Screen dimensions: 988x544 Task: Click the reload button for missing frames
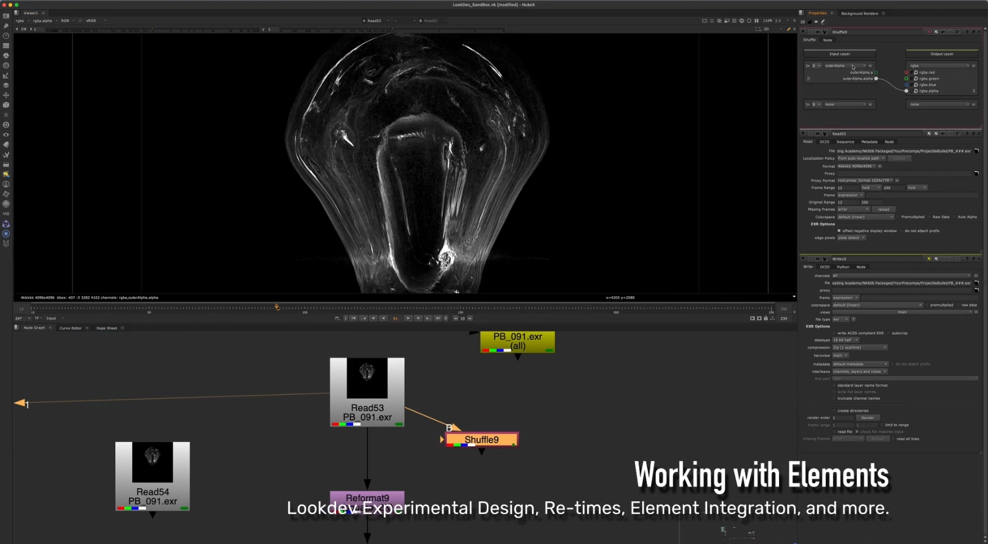(x=884, y=209)
